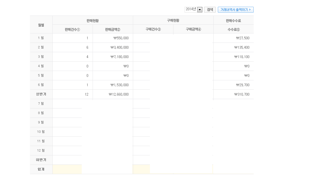The image size is (336, 190).
Task: Click the 판매금액② column header
Action: 113,29
